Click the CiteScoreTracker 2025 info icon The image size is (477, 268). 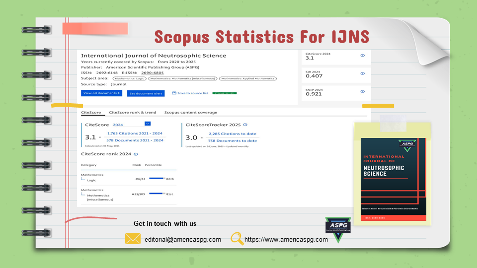pos(245,125)
